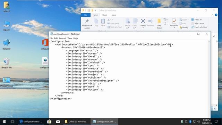Select the Recycle Bin desktop icon

(x=7, y=63)
